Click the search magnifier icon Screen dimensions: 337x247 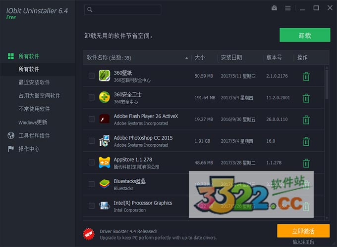[90, 10]
